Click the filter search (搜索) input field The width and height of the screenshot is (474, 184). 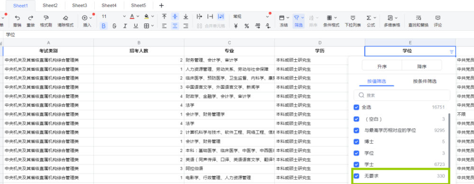tap(402, 95)
